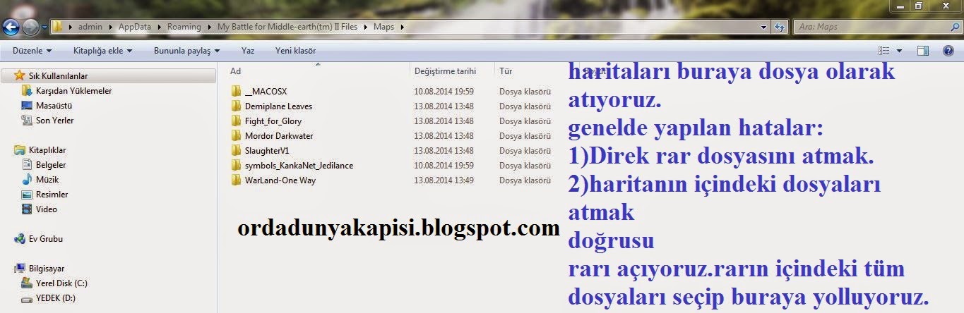This screenshot has height=313, width=964.
Task: Open Help with the question mark icon
Action: [x=948, y=51]
